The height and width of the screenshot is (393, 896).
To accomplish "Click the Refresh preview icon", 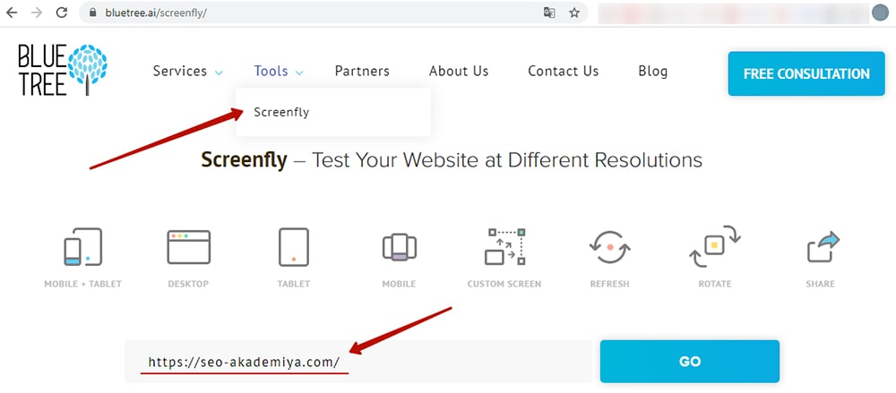I will click(x=609, y=248).
